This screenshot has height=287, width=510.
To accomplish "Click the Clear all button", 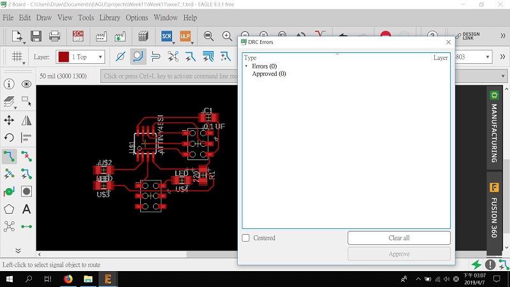I will (x=398, y=238).
